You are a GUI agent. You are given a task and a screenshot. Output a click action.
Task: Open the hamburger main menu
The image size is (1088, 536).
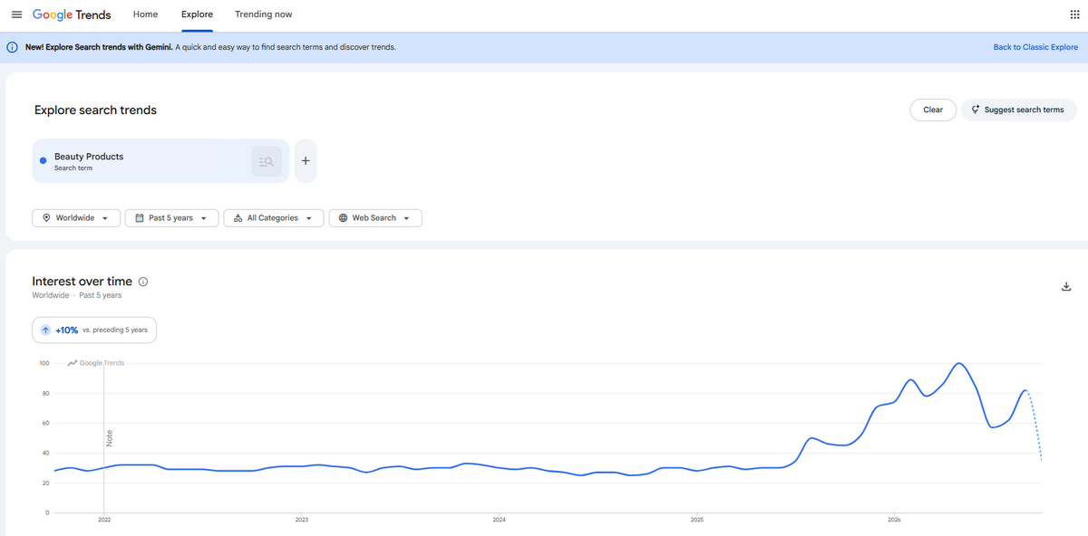[x=16, y=14]
